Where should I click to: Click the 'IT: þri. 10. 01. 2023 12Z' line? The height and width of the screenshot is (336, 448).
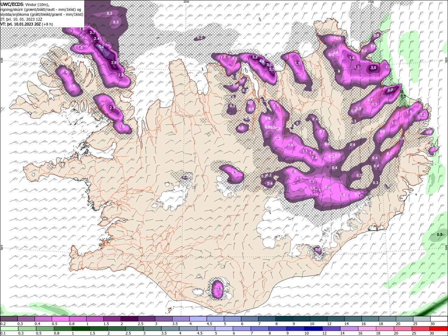(x=21, y=19)
